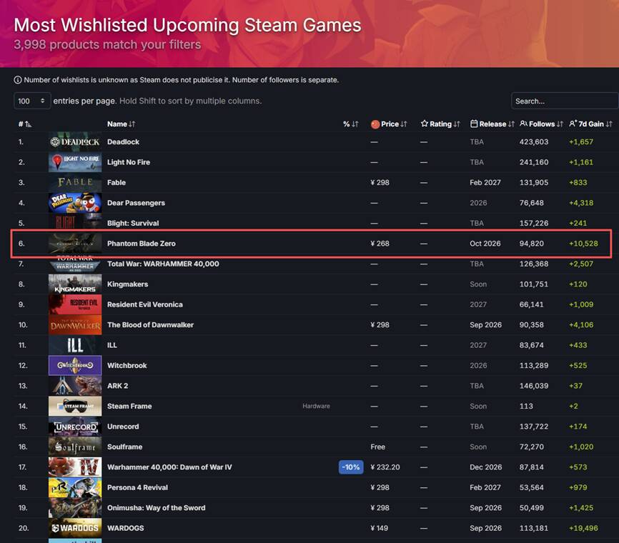The image size is (619, 543).
Task: Open the Resident Evil Veronica link
Action: (x=145, y=304)
